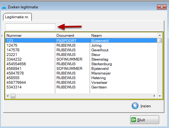Click the legitimatie number search field
Image resolution: width=169 pixels, height=128 pixels.
click(30, 27)
